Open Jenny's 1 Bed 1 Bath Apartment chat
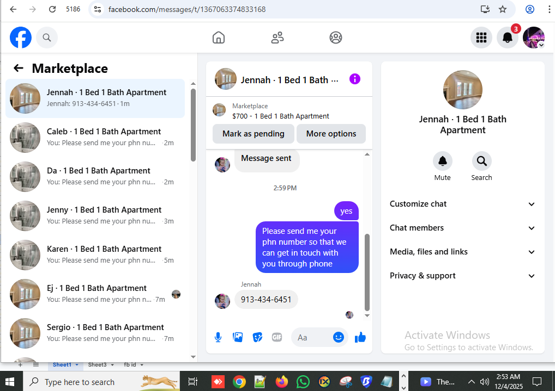555x391 pixels. [x=95, y=216]
